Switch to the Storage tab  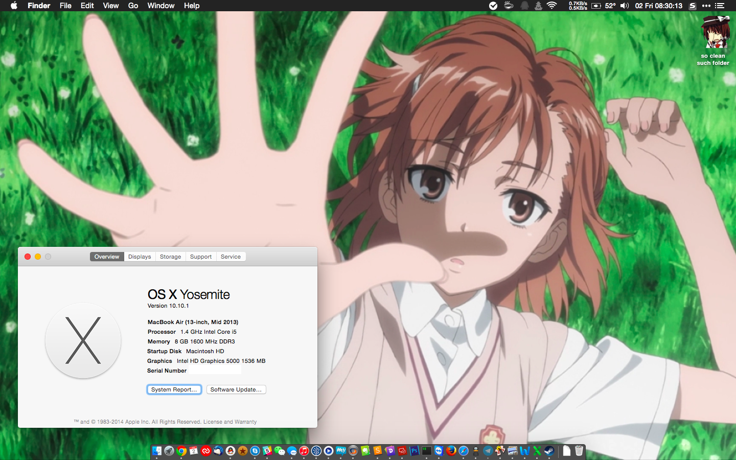170,257
